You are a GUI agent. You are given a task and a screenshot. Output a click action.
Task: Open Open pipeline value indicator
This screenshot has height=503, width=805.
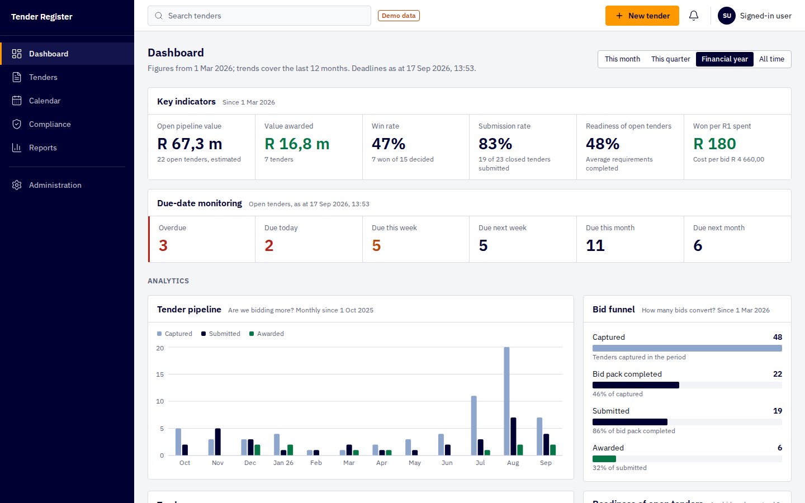(202, 147)
